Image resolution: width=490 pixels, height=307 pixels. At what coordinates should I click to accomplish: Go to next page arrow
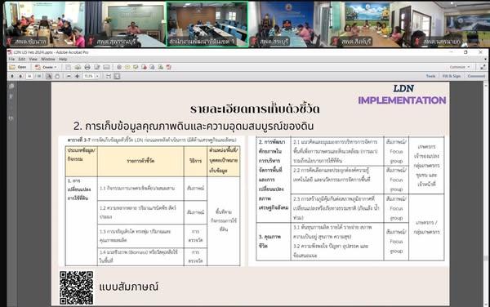[20, 76]
